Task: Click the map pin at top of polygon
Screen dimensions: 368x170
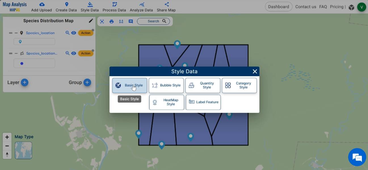Action: point(177,45)
